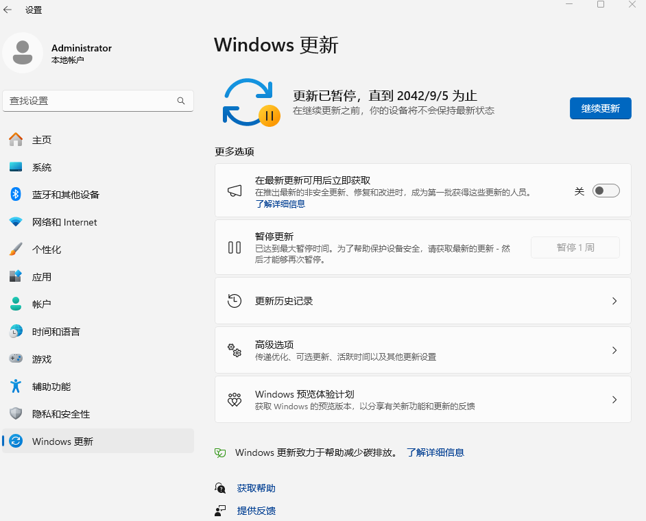
Task: Click the search magnifier icon
Action: tap(181, 101)
